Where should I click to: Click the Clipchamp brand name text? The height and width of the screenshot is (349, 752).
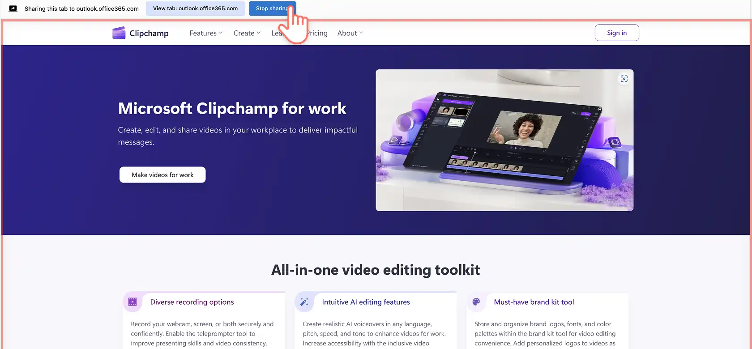(x=149, y=33)
